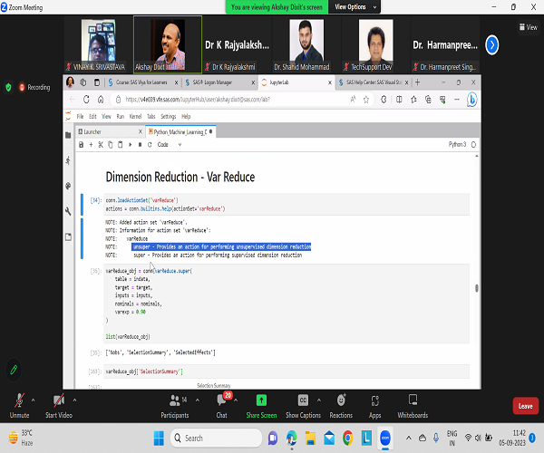Run the selected cell with play icon
Screen dimensions: 544x453
130,145
